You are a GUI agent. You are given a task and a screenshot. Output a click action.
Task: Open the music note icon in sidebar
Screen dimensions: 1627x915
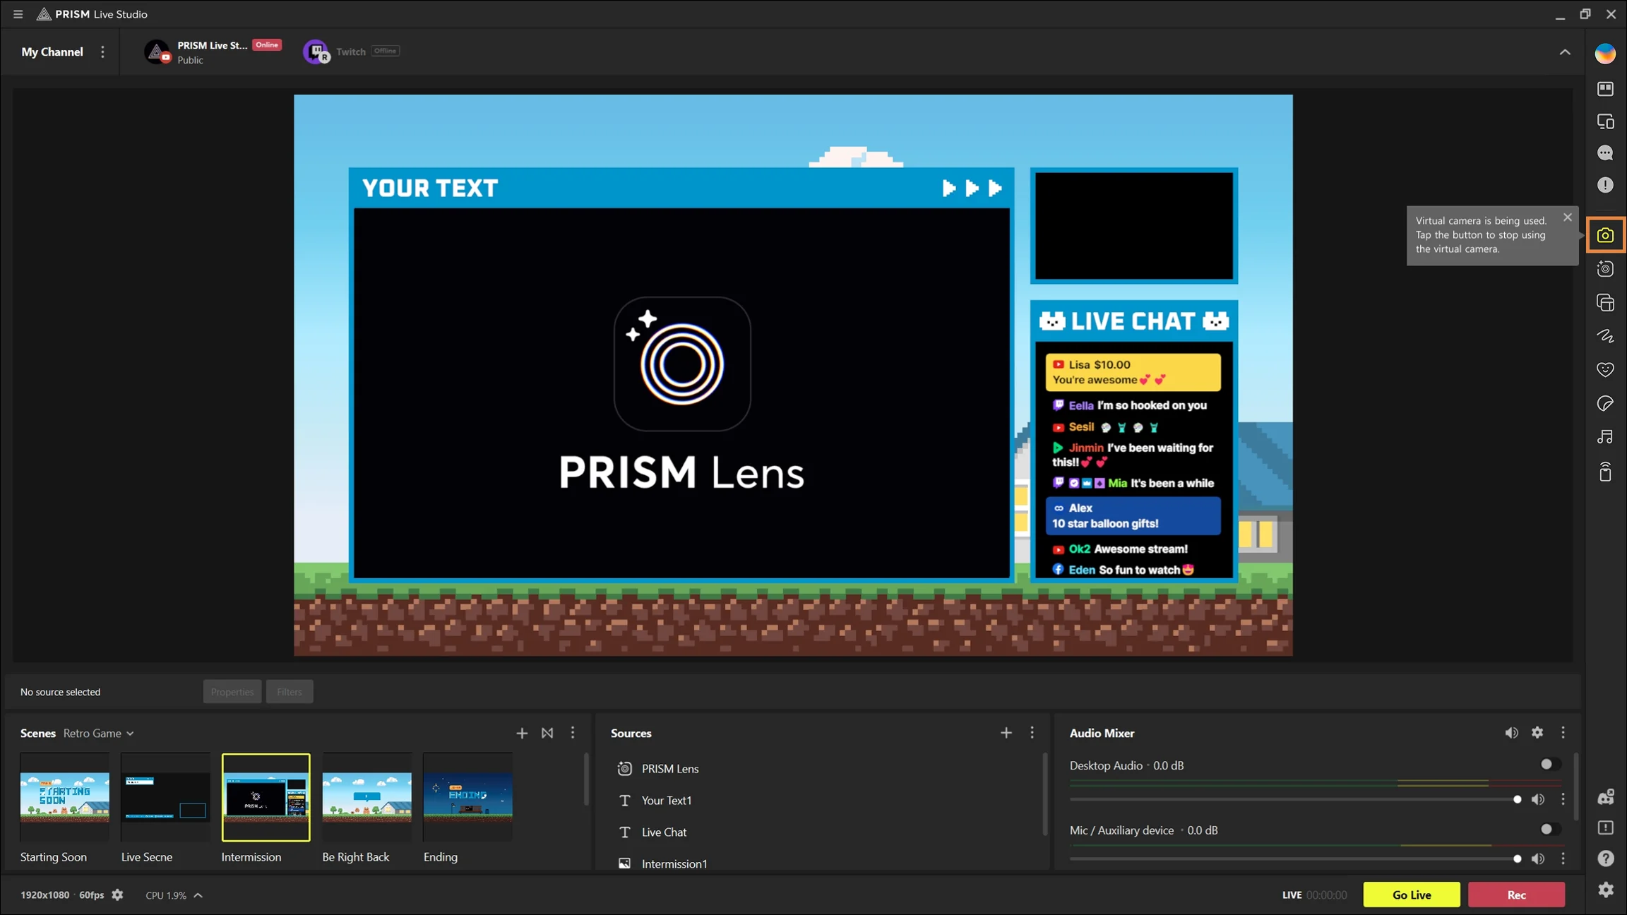(x=1605, y=437)
